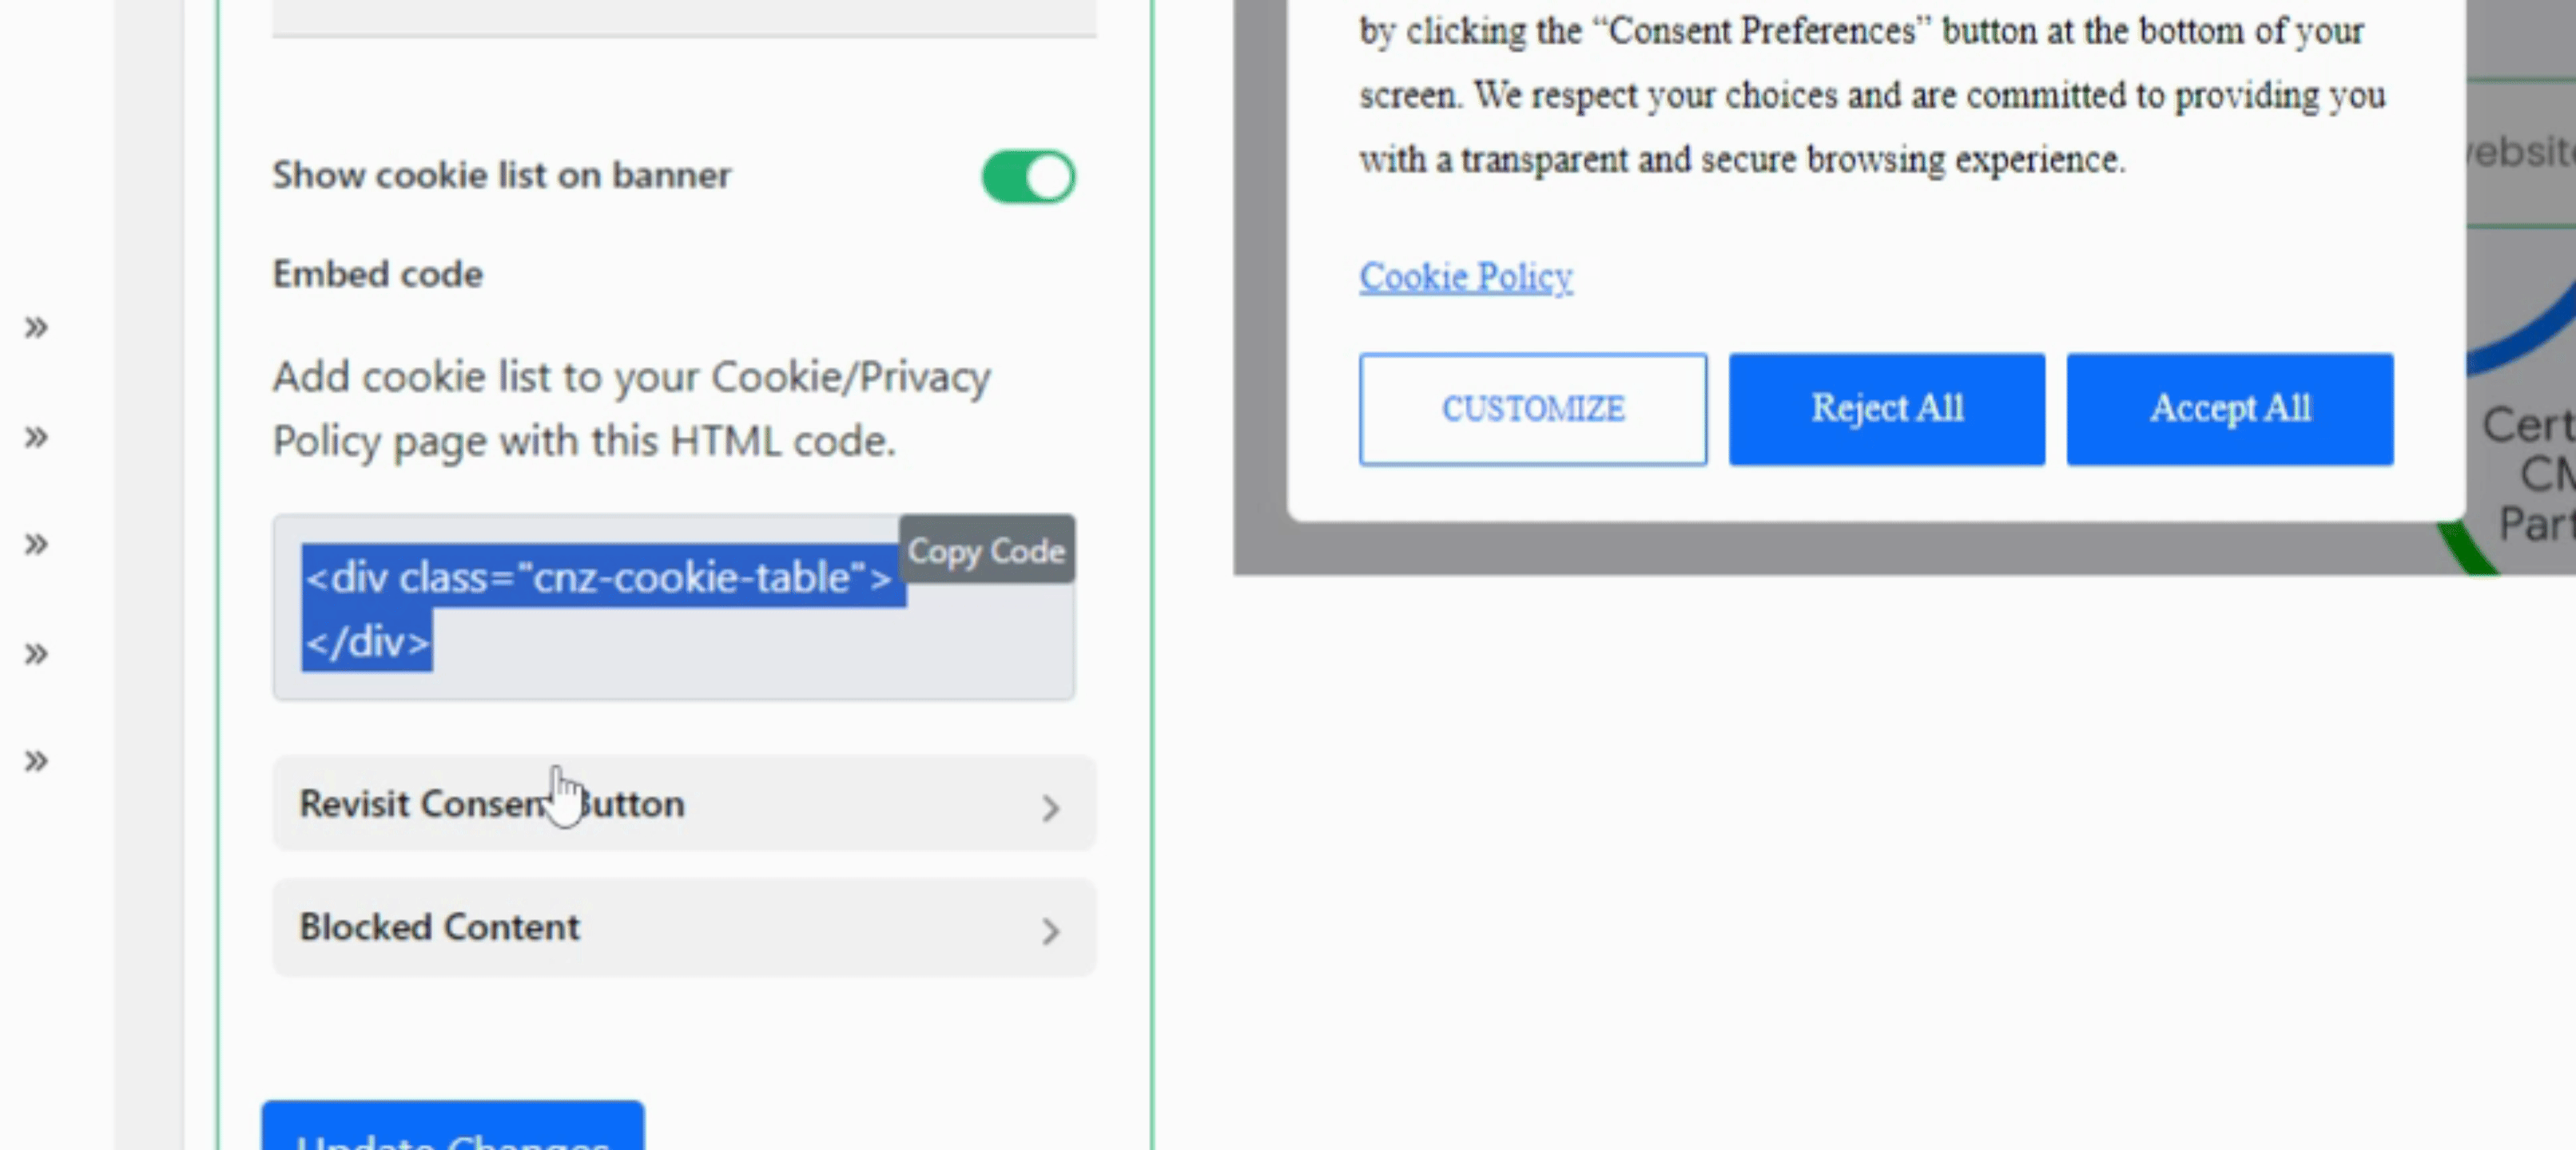Click the second double-chevron sidebar icon
The height and width of the screenshot is (1150, 2576).
coord(36,437)
